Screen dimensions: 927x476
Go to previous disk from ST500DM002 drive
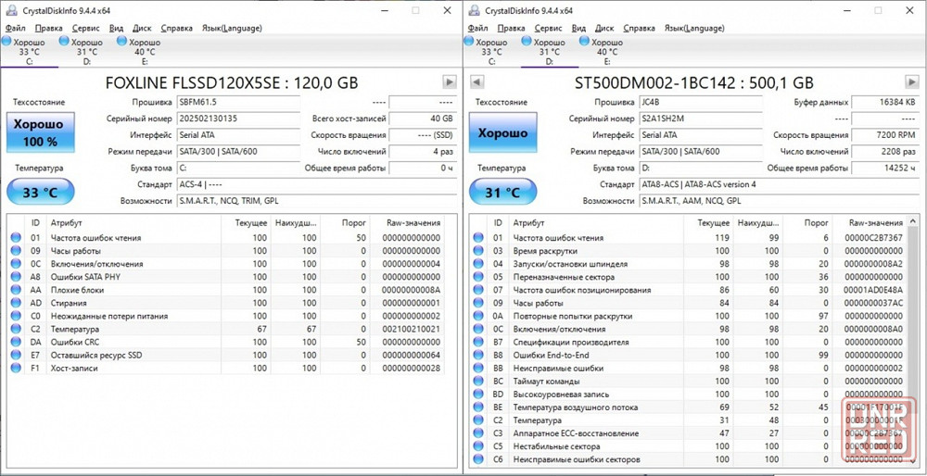477,82
